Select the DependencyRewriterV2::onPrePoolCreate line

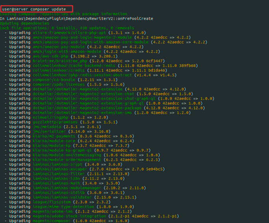point(76,19)
